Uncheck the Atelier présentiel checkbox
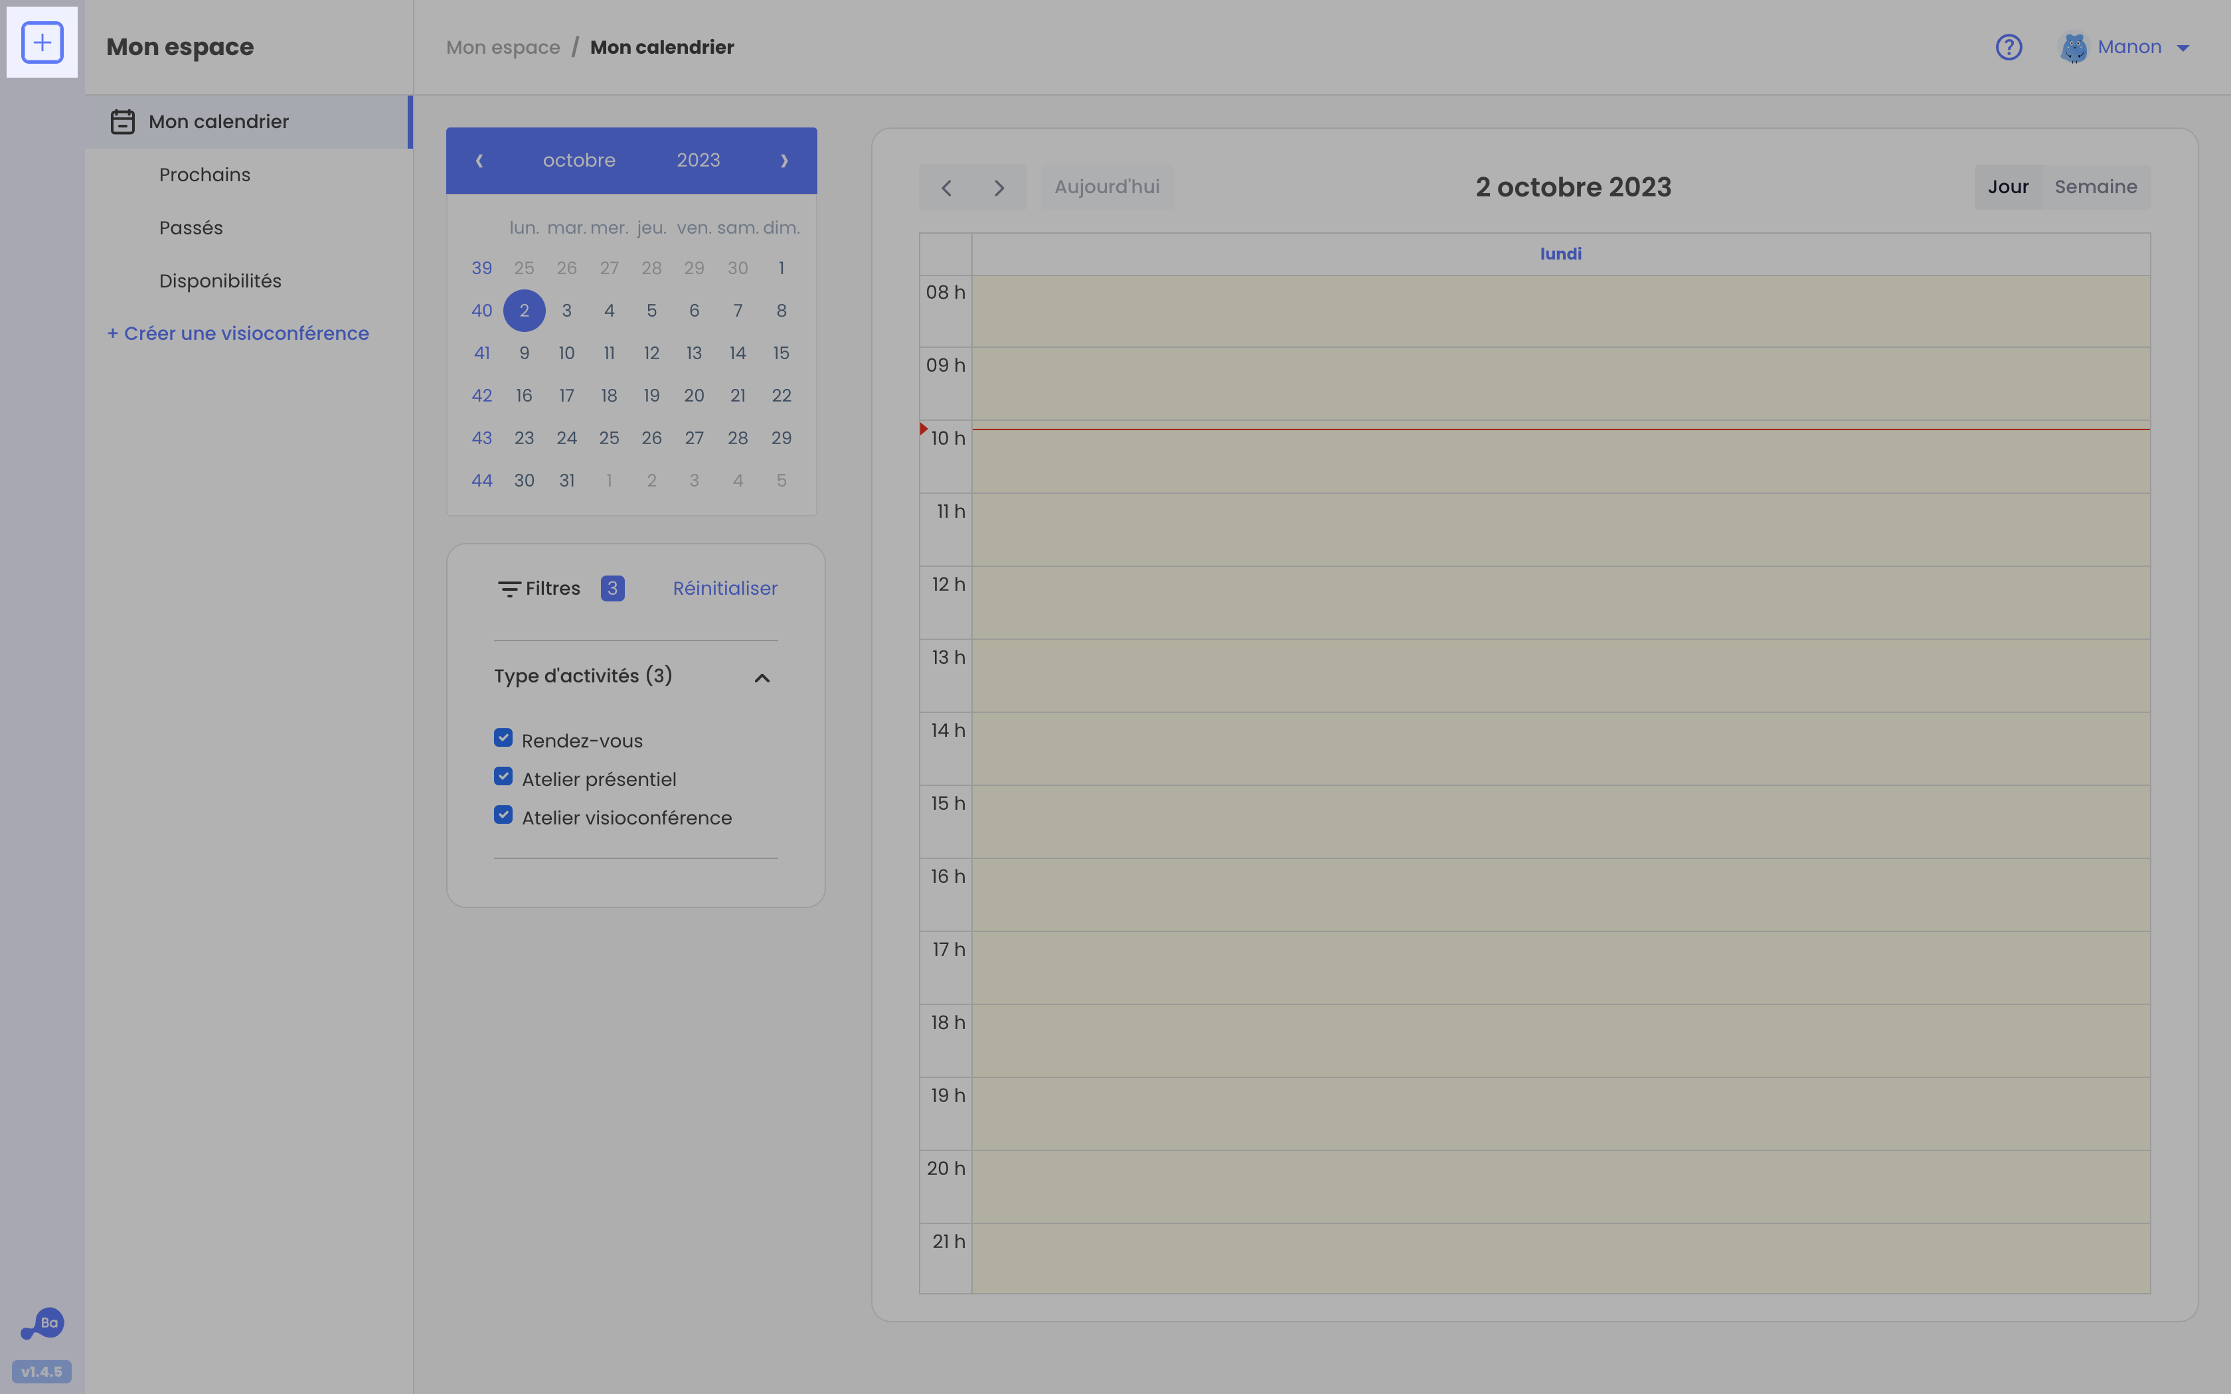2231x1394 pixels. pyautogui.click(x=503, y=776)
